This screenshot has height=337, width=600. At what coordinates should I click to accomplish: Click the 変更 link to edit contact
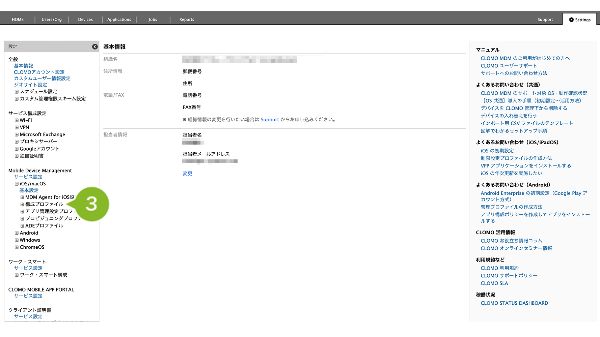tap(187, 174)
